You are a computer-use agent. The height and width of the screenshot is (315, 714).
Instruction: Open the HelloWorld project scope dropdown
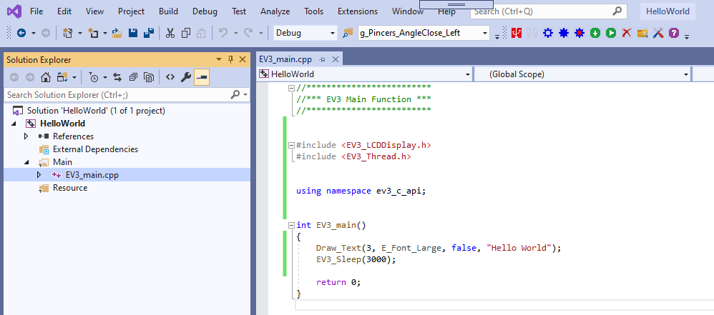pos(468,74)
